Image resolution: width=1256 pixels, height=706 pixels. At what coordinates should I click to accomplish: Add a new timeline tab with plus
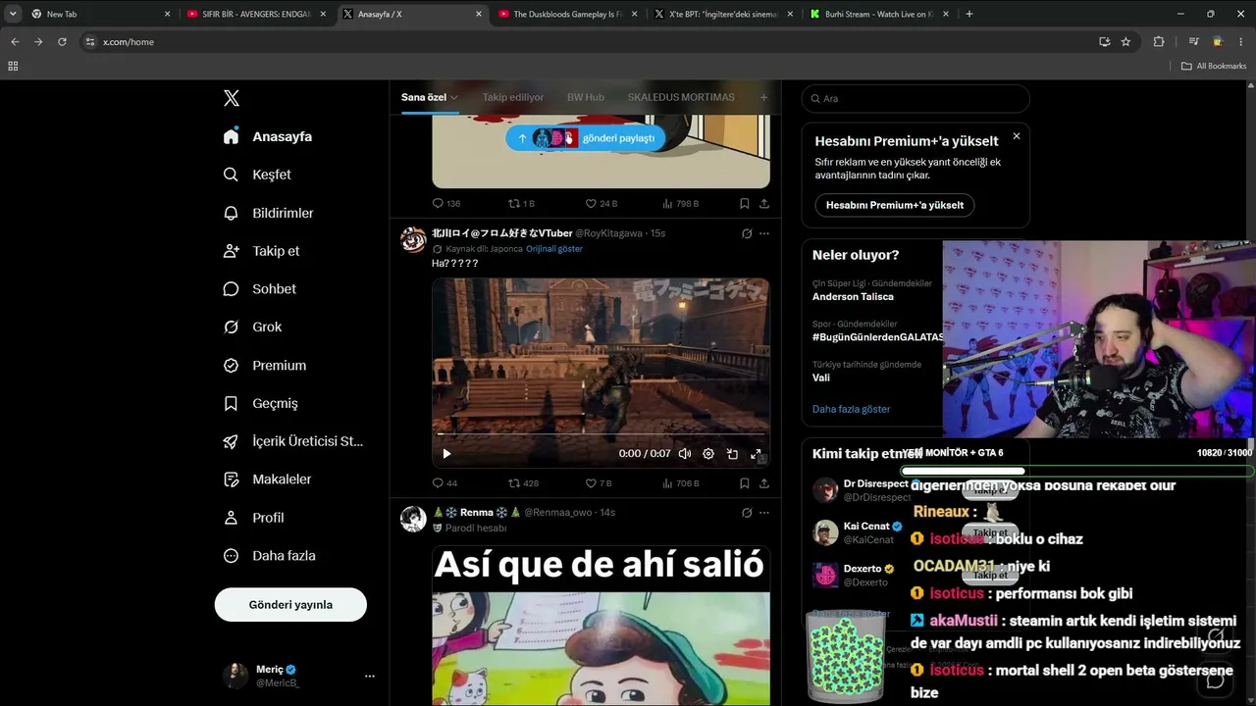pos(763,98)
